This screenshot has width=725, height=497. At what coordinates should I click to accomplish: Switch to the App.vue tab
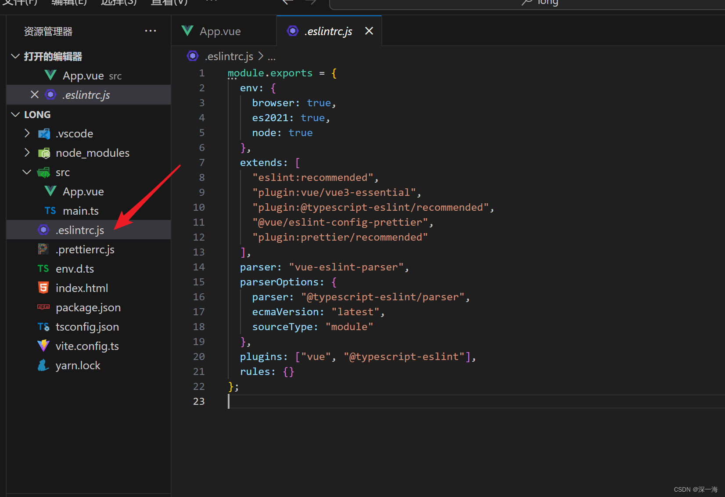(x=220, y=31)
